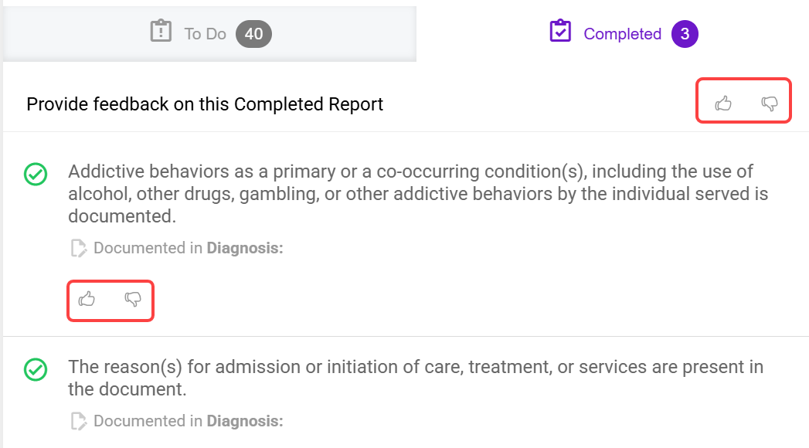809x448 pixels.
Task: Like the addictive behaviors finding
Action: click(x=87, y=299)
